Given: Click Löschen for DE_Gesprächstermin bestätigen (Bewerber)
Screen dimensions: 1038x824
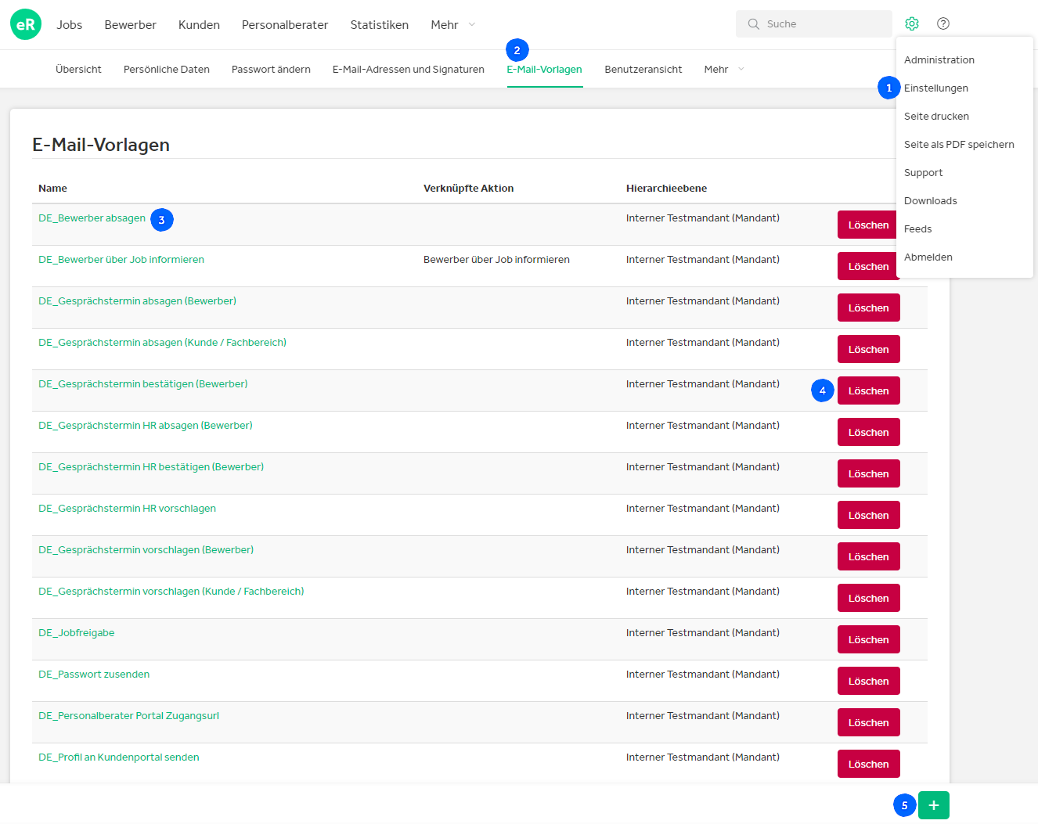Looking at the screenshot, I should click(868, 390).
